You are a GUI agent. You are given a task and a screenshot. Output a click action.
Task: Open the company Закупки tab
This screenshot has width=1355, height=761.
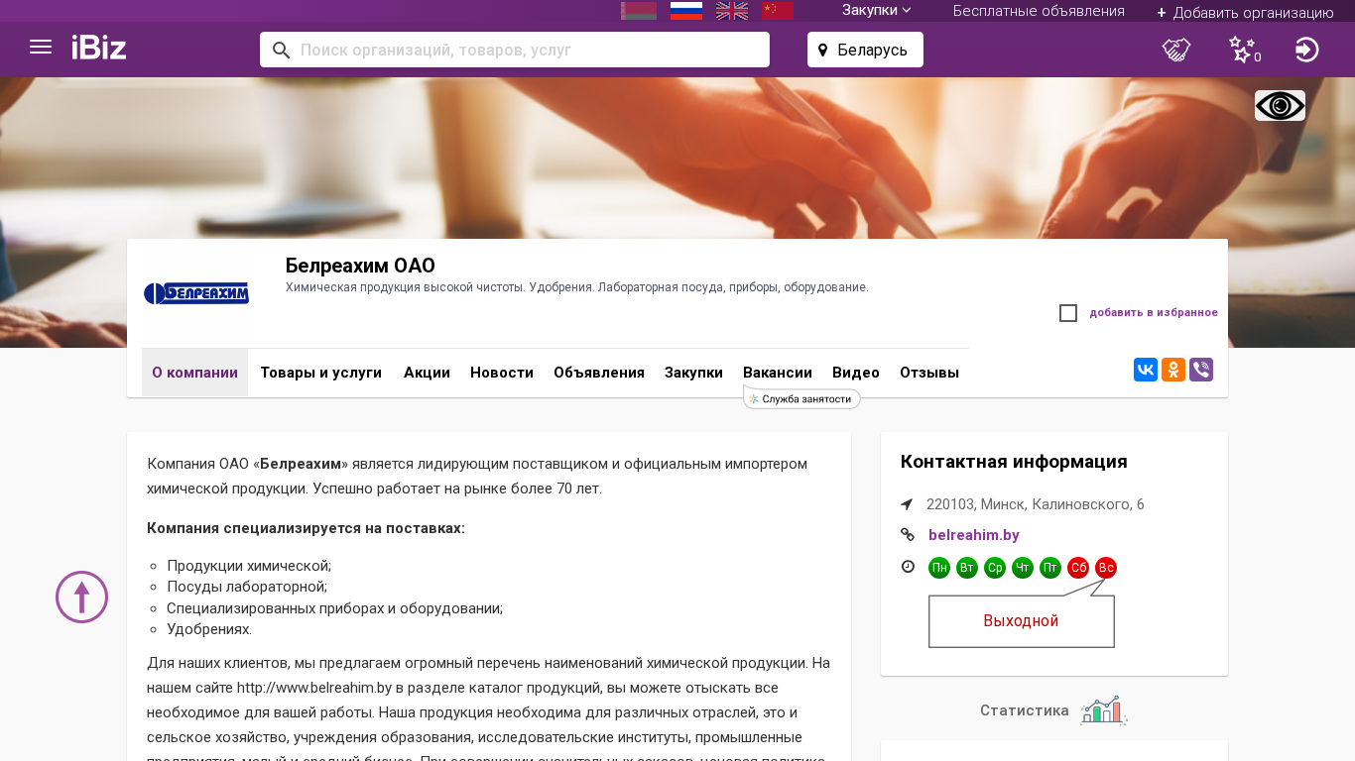[x=693, y=373]
